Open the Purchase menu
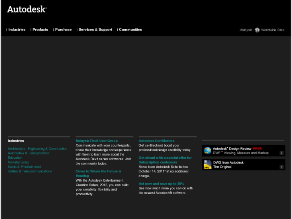The image size is (292, 219). click(x=63, y=30)
